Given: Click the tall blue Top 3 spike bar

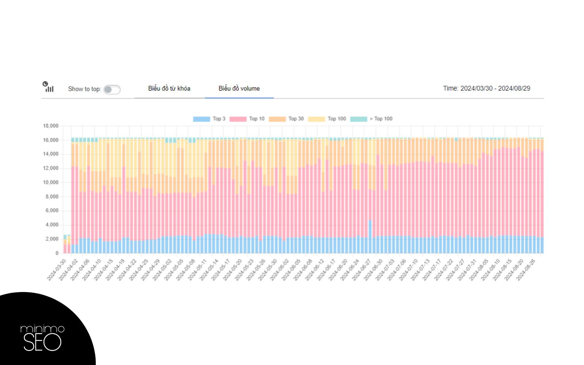Looking at the screenshot, I should tap(370, 237).
